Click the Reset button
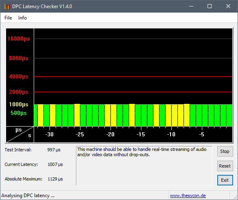Screen dimensions: 238x200 click(225, 166)
